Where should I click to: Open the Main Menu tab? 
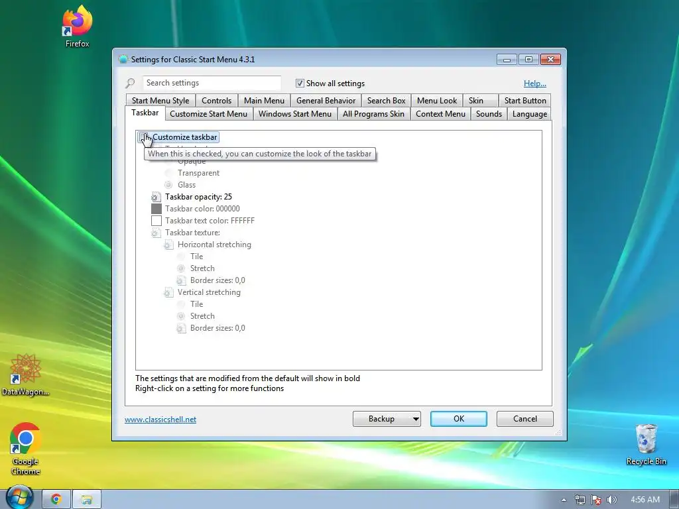(x=264, y=101)
